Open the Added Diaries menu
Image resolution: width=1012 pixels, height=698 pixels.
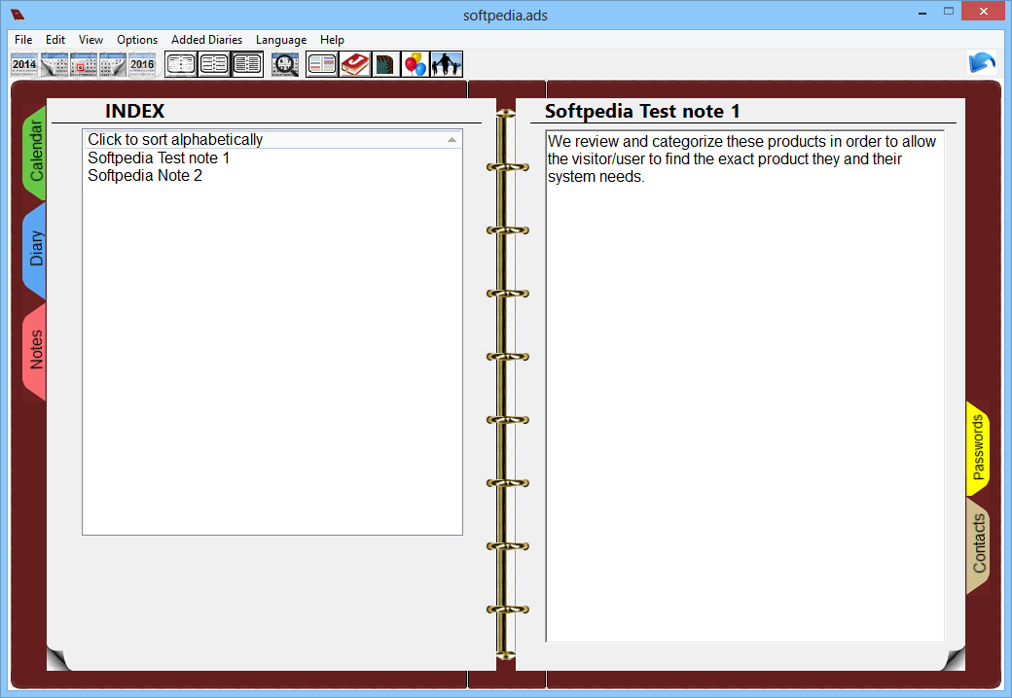[206, 39]
